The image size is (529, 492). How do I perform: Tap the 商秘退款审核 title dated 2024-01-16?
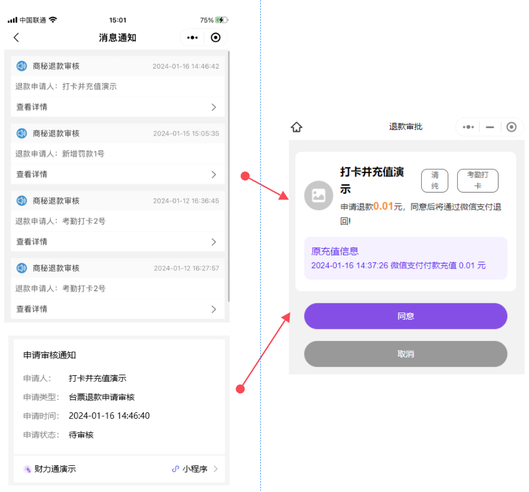[x=56, y=66]
